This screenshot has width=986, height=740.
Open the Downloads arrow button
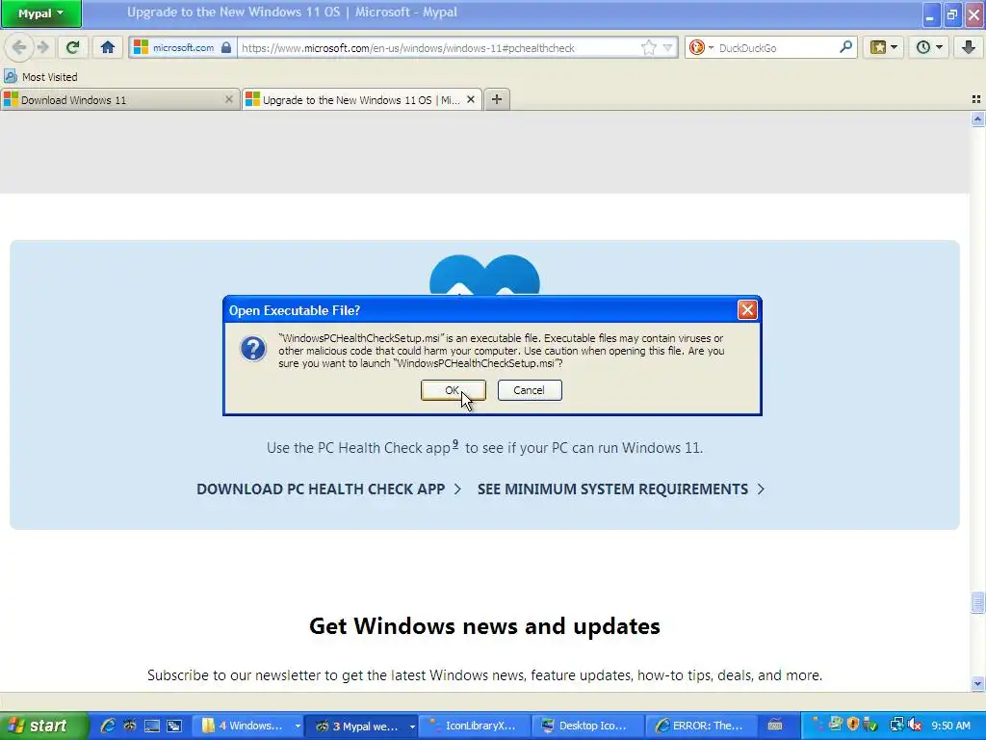pos(969,47)
